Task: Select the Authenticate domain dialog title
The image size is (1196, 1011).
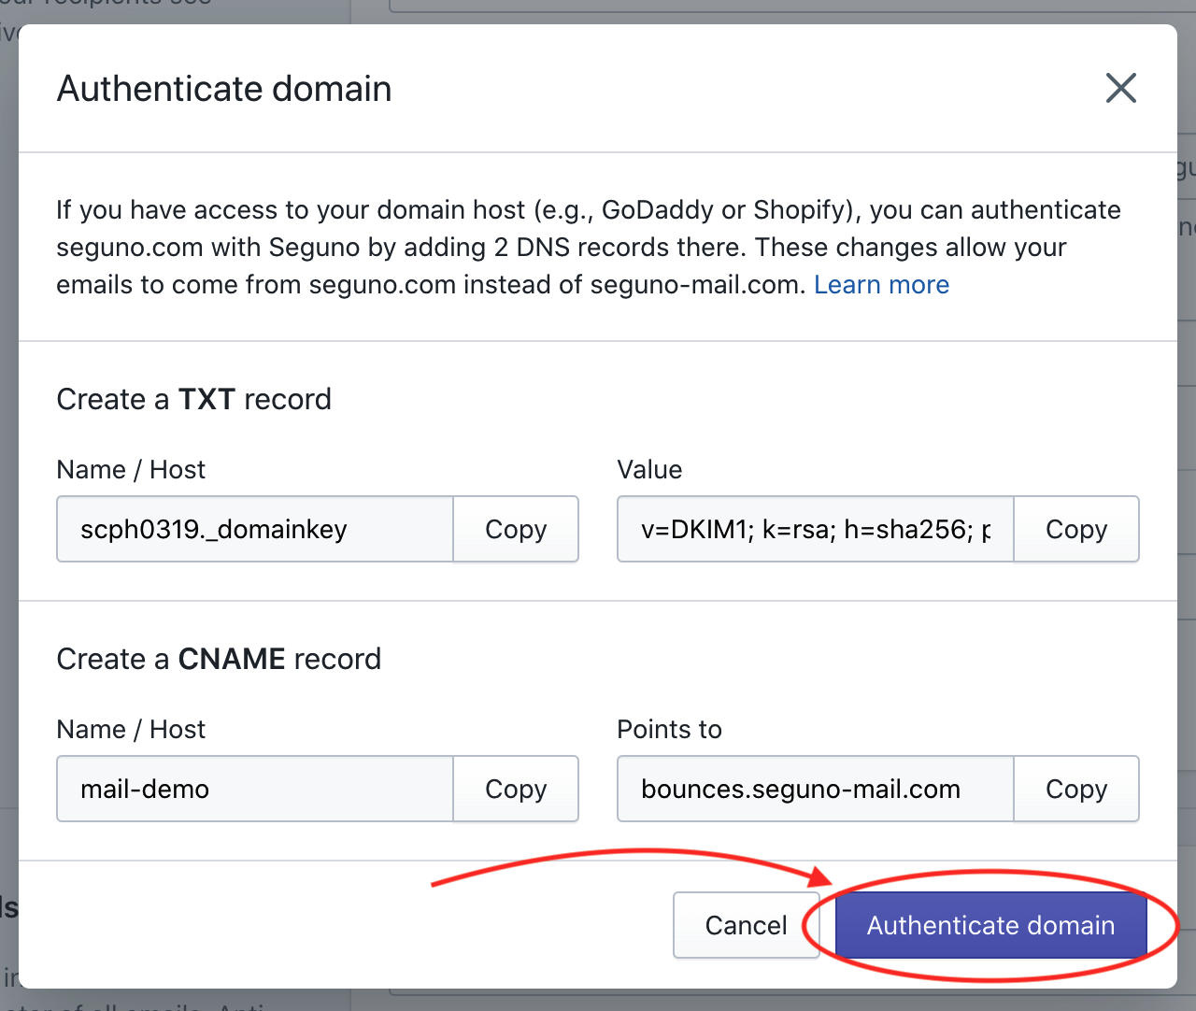Action: click(224, 89)
